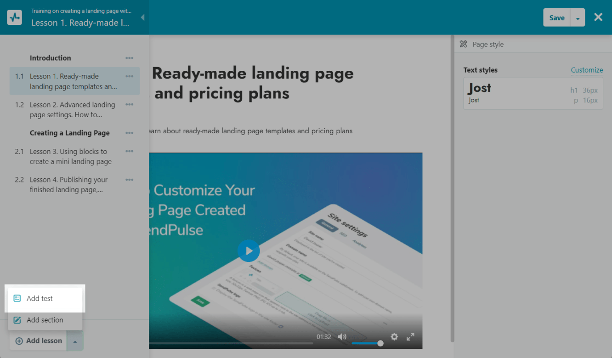Open three-dot menu for Lesson 3
Image resolution: width=612 pixels, height=358 pixels.
pos(130,152)
